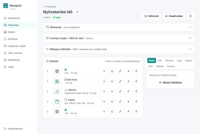Open the Naptár tab
The width and height of the screenshot is (200, 134).
tap(188, 61)
